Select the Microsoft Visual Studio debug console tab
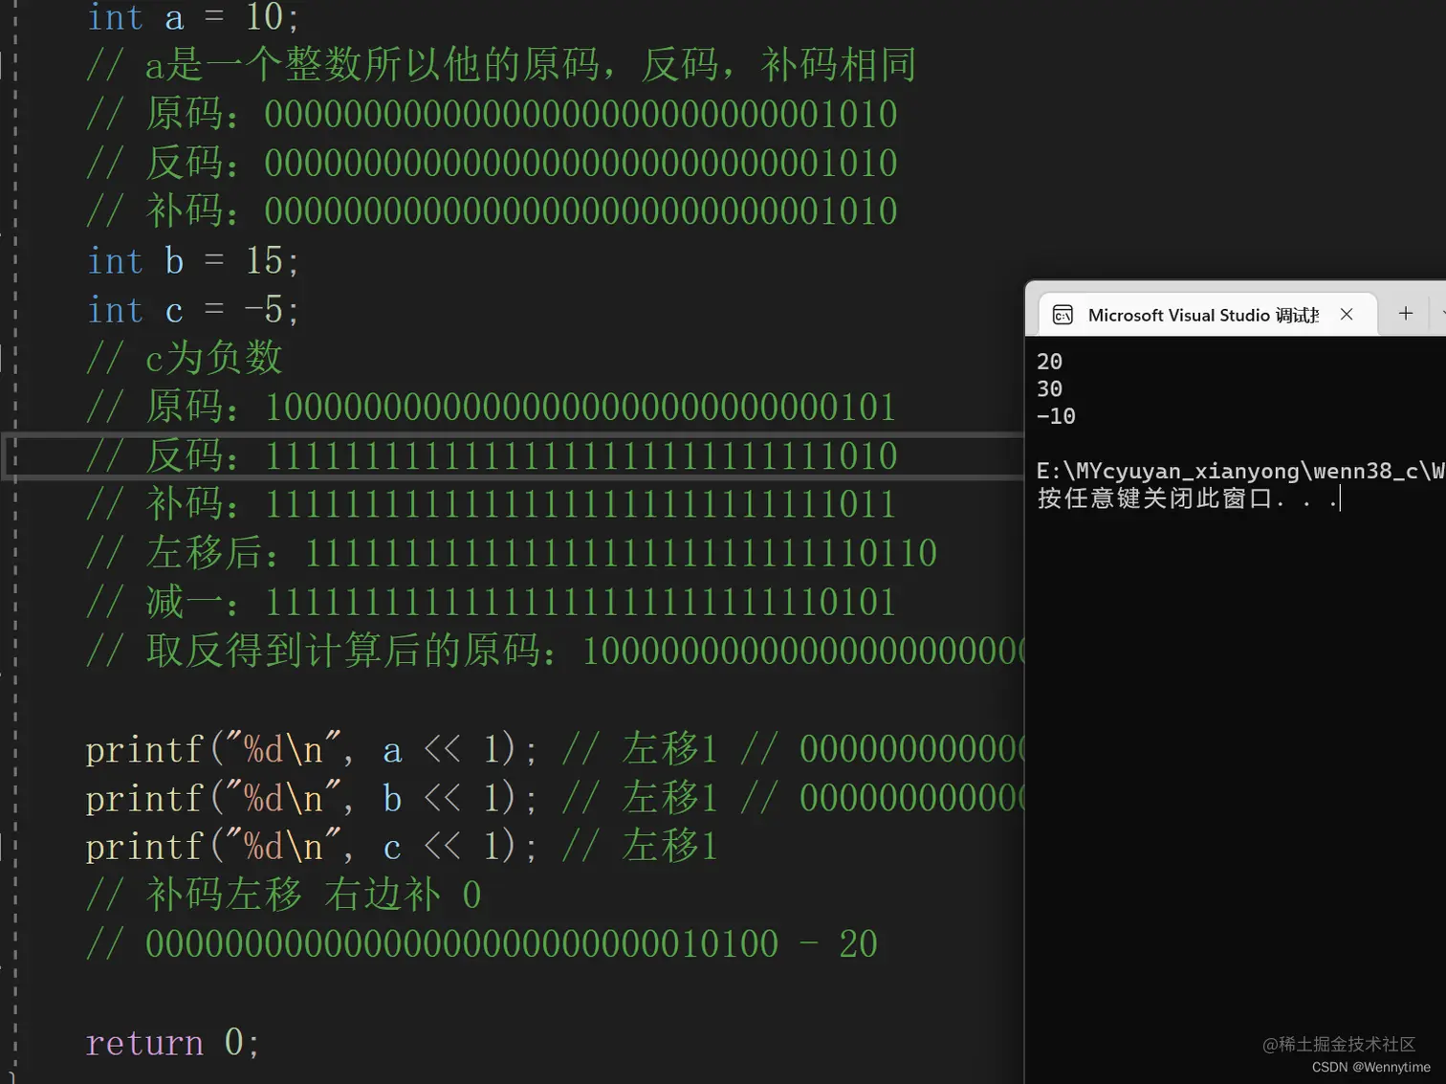This screenshot has height=1084, width=1446. (1208, 315)
